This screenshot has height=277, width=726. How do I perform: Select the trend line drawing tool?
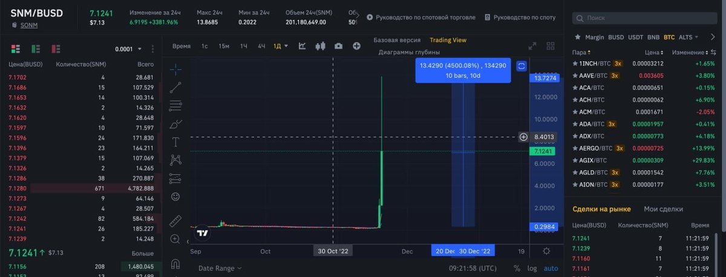[x=175, y=88]
